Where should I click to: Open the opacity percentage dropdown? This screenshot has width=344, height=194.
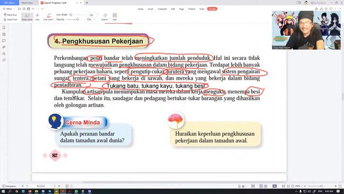[91, 19]
